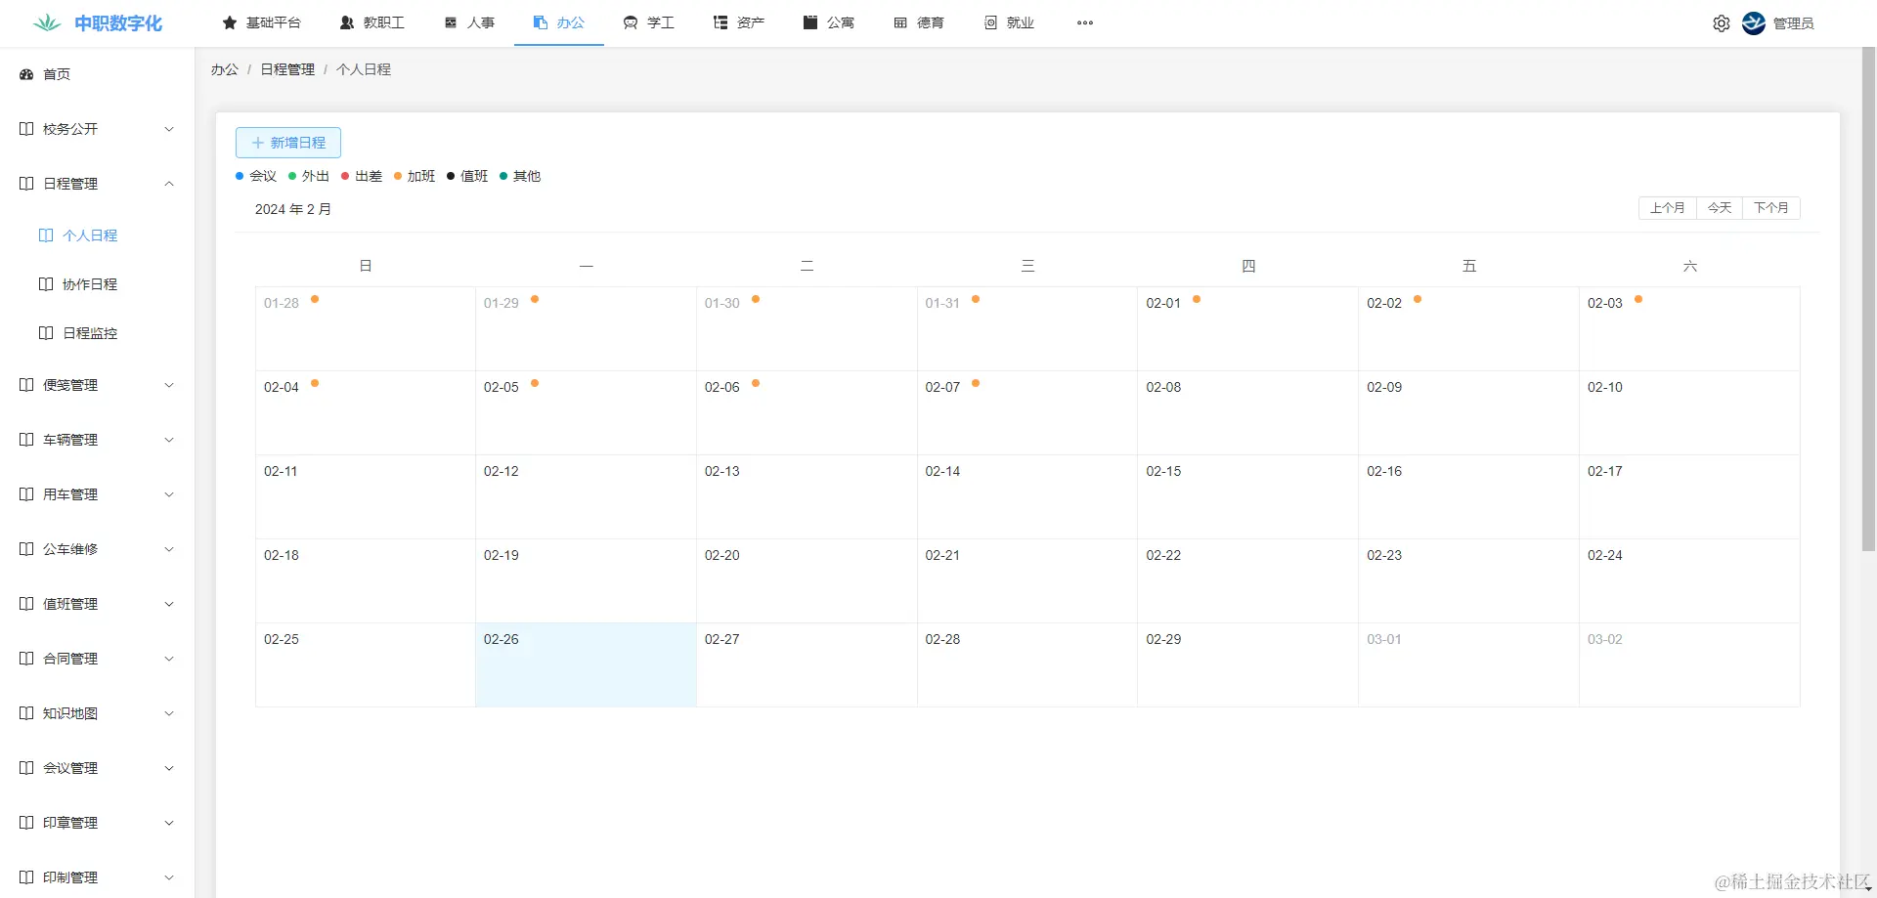Expand the 公车维修 submenu arrow
The image size is (1877, 898).
(169, 549)
